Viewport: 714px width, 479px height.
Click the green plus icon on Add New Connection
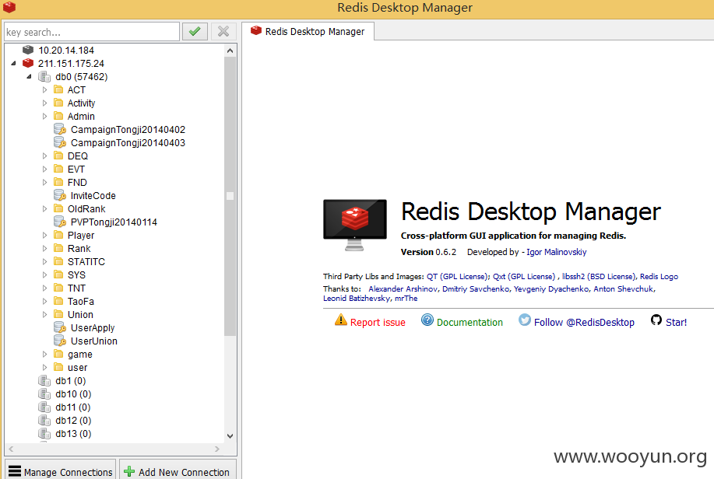pyautogui.click(x=129, y=472)
